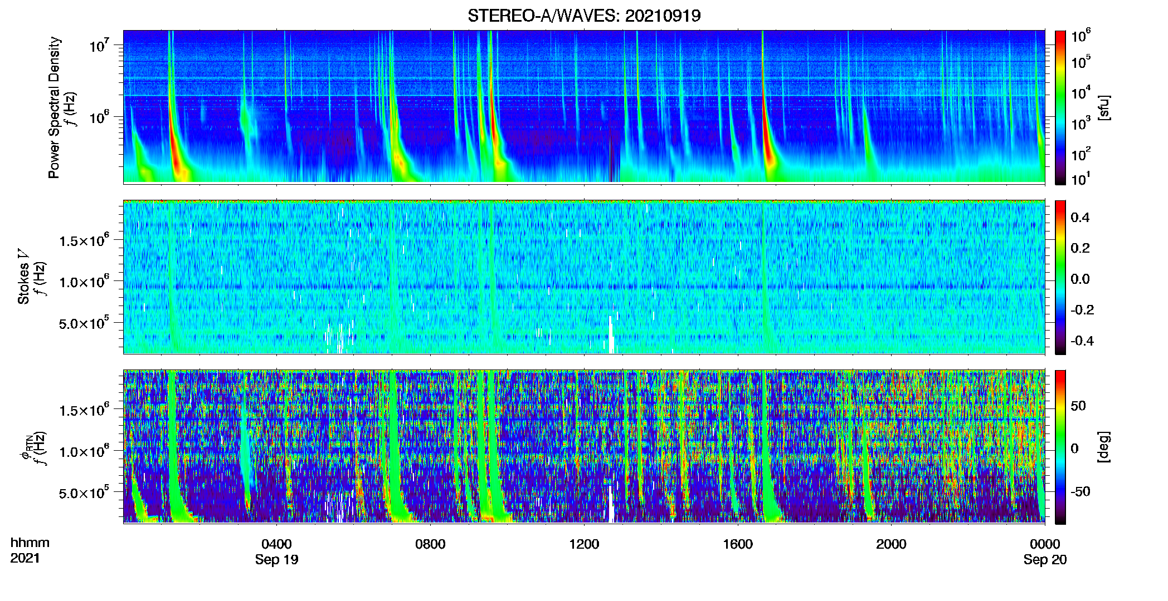The height and width of the screenshot is (601, 1168).
Task: Click the Sep 20 date label
Action: [x=1045, y=560]
